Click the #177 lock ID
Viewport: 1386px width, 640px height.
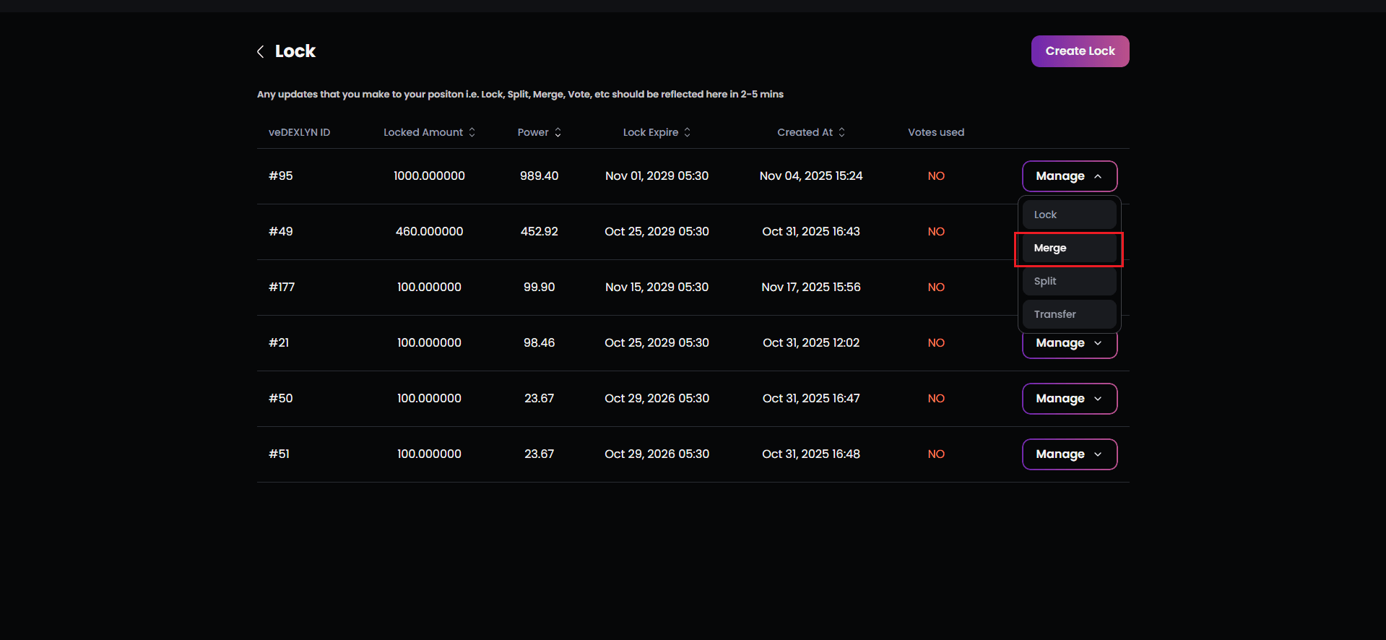coord(282,287)
